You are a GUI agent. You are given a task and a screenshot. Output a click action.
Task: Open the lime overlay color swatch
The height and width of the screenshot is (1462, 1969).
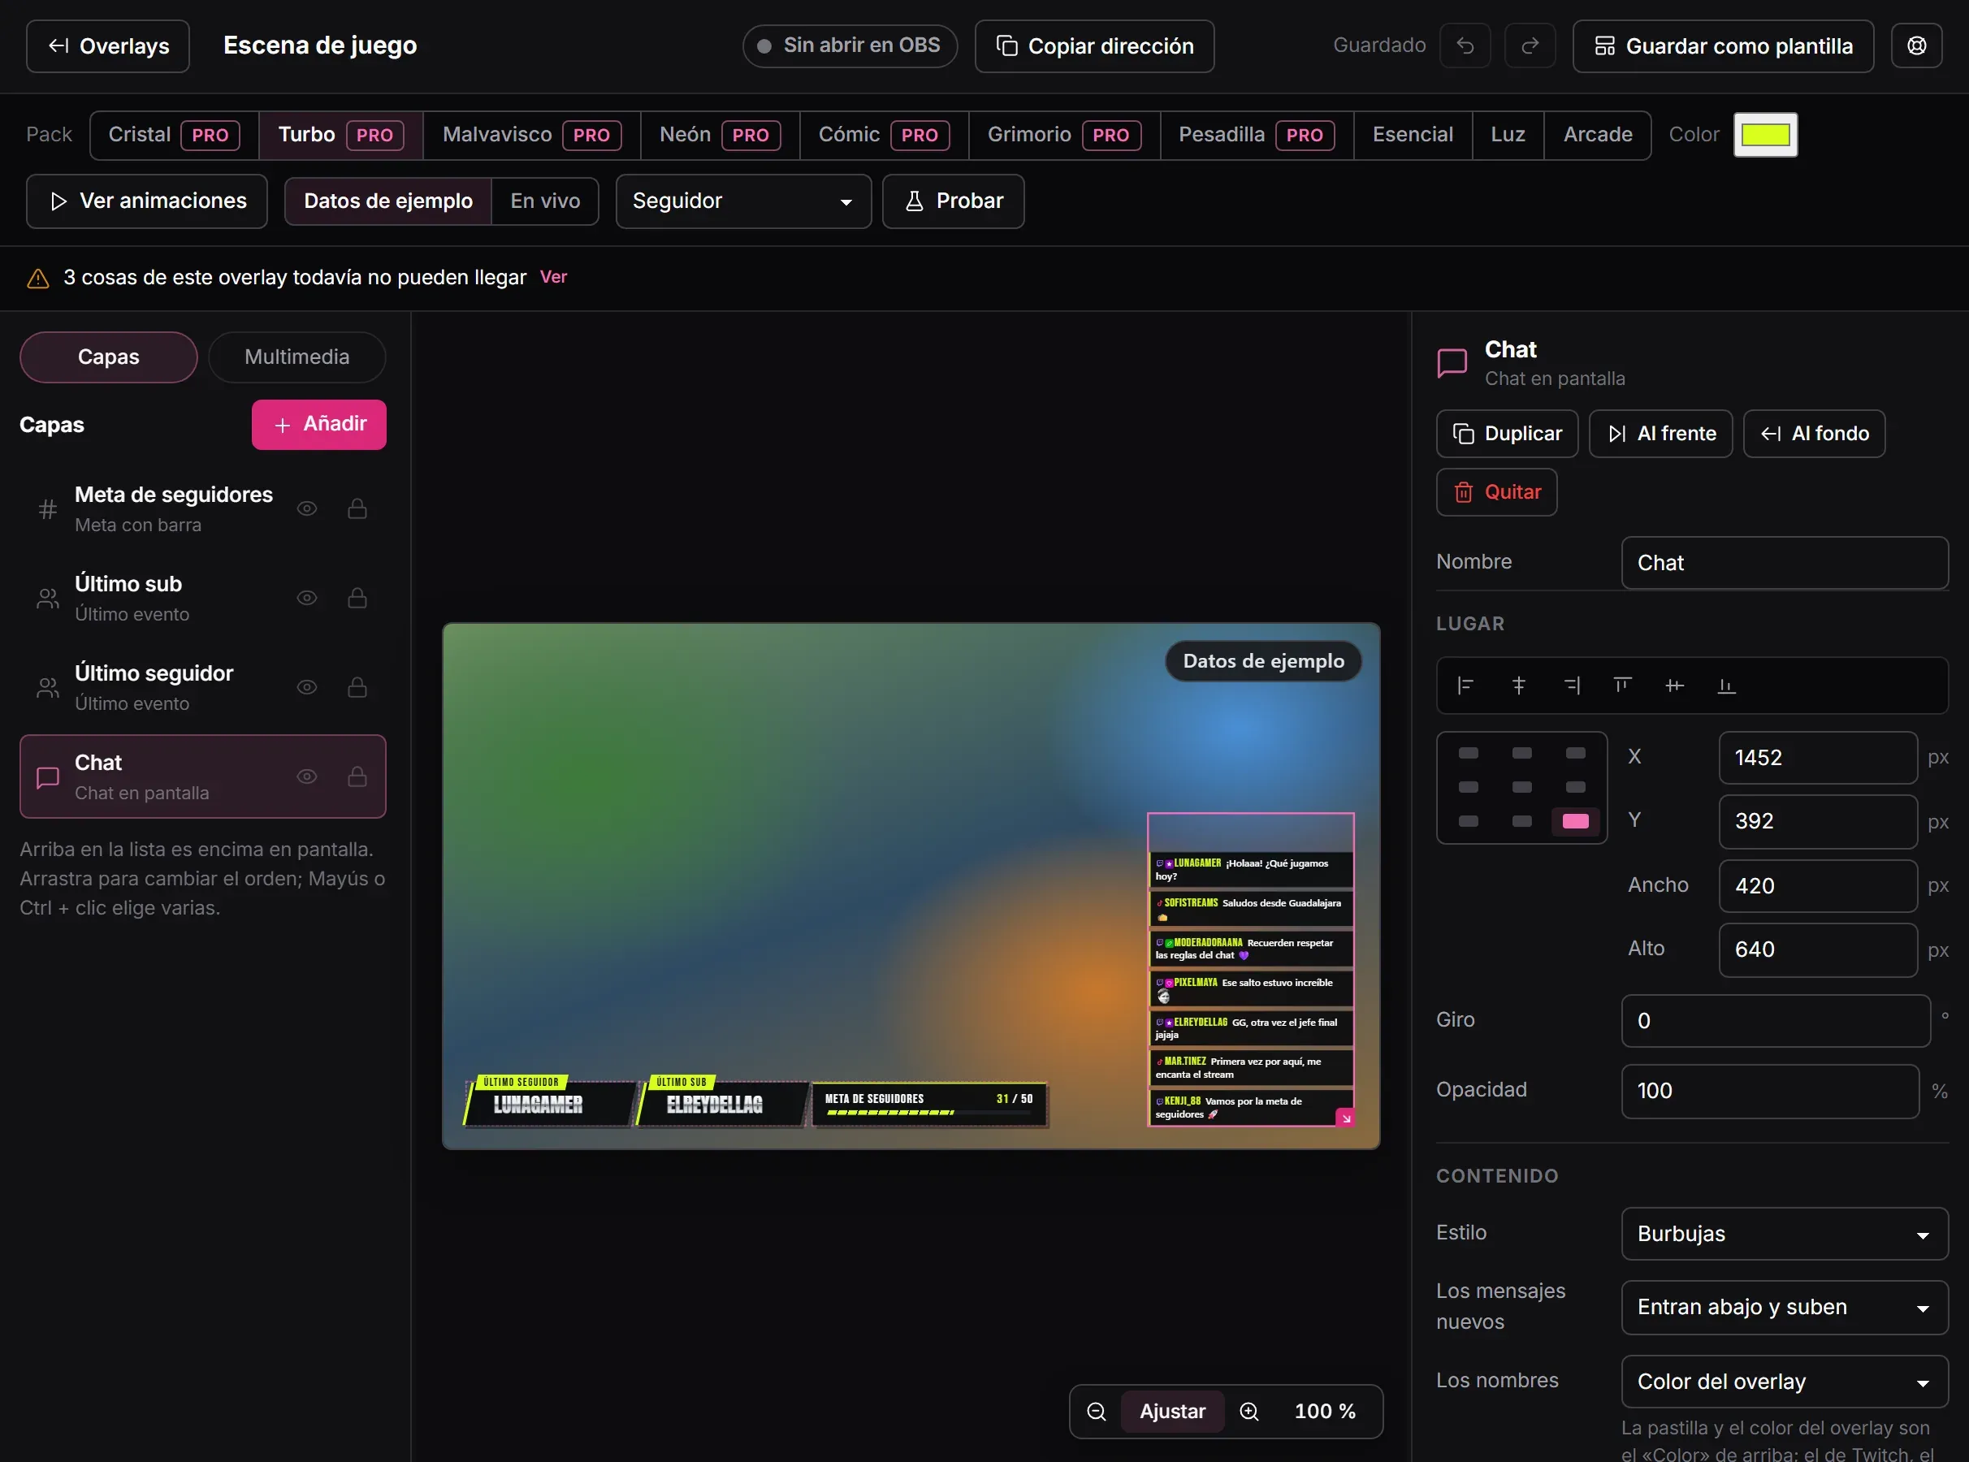1765,135
